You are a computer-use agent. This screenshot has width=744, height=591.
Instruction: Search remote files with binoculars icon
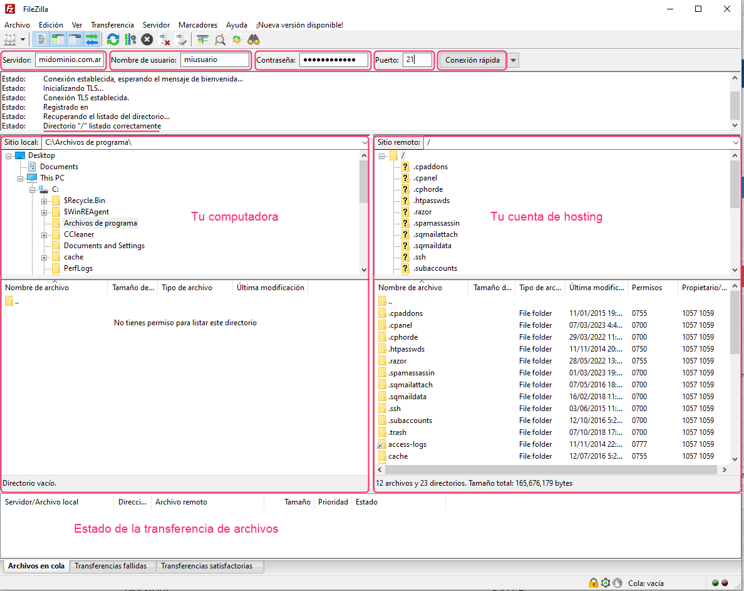pos(254,39)
